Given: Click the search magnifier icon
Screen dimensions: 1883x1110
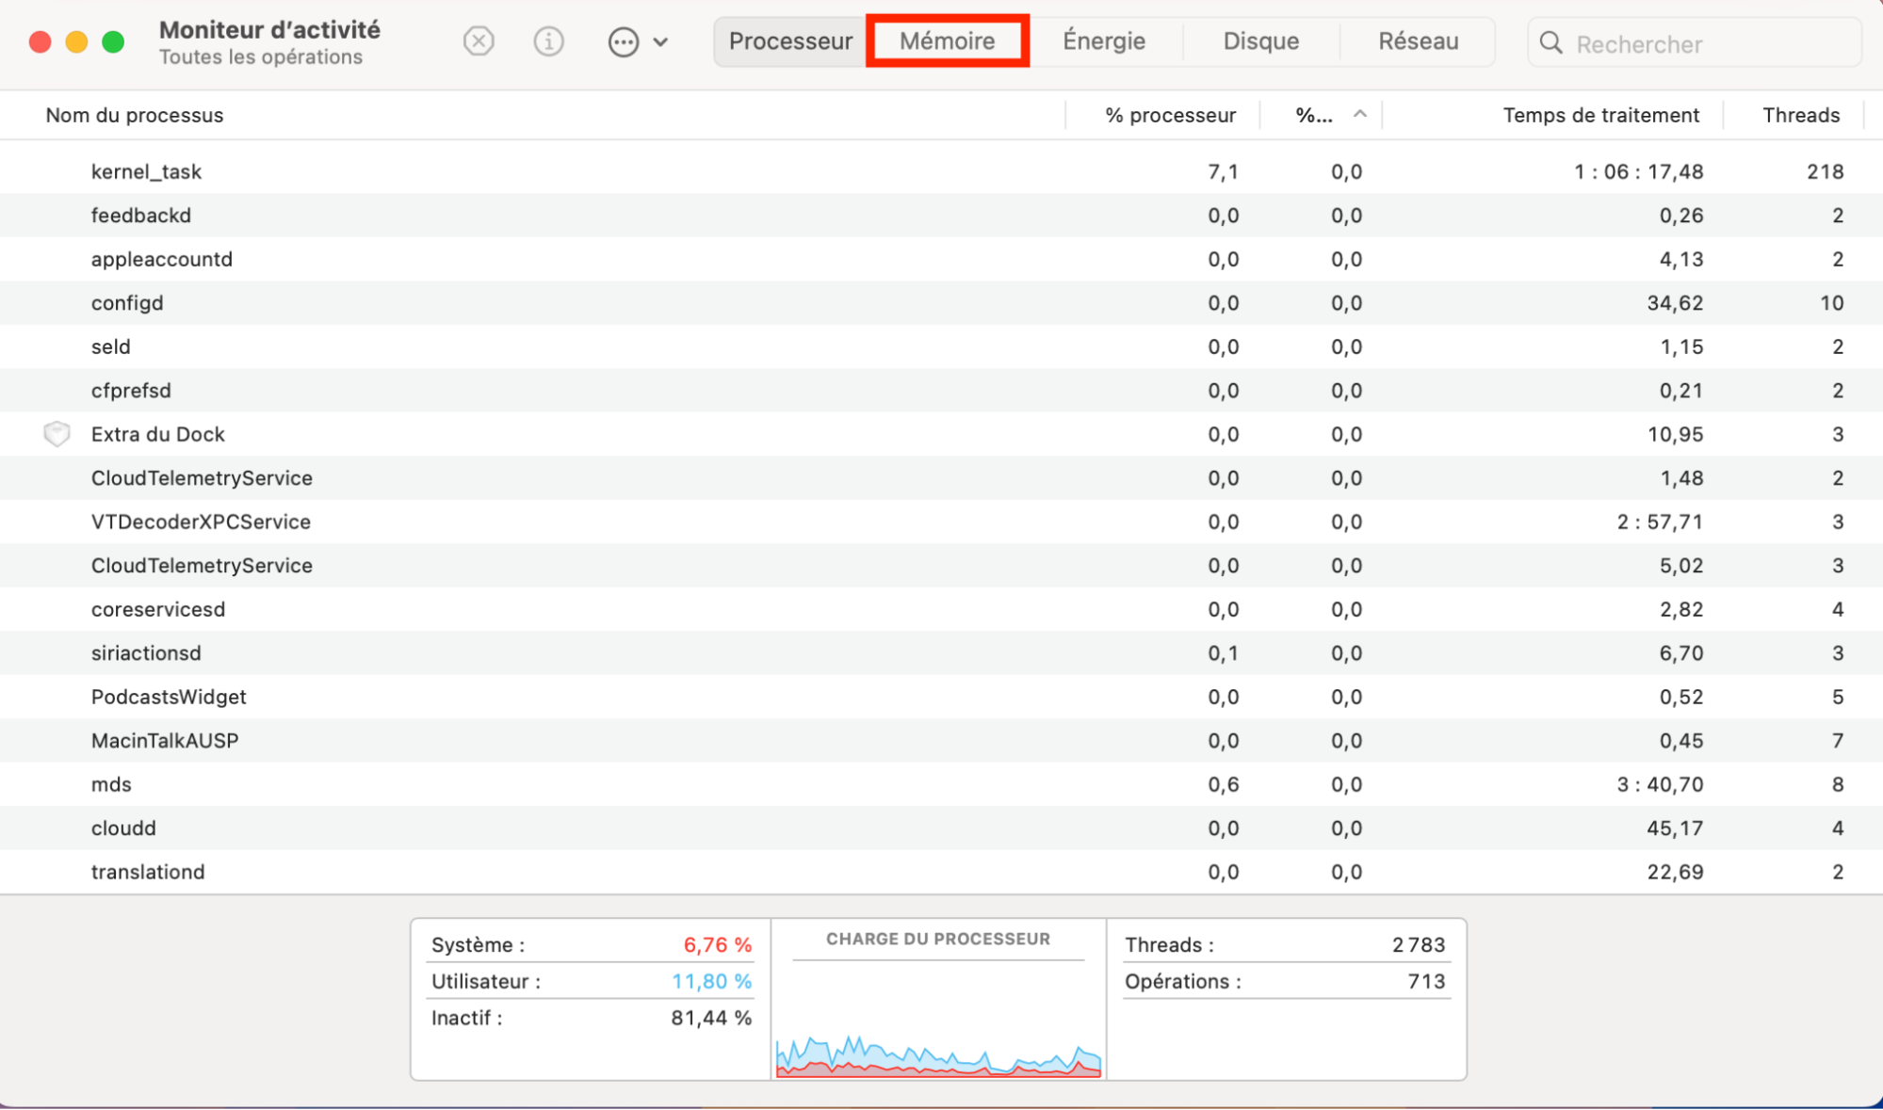Looking at the screenshot, I should 1550,43.
